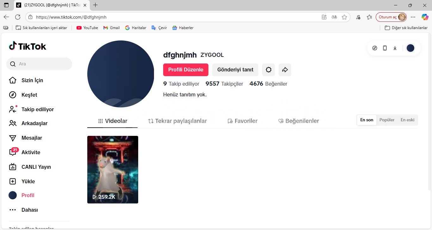Viewport: 432px width, 230px height.
Task: Open Diğer sık kullanılanlar folder
Action: (406, 28)
